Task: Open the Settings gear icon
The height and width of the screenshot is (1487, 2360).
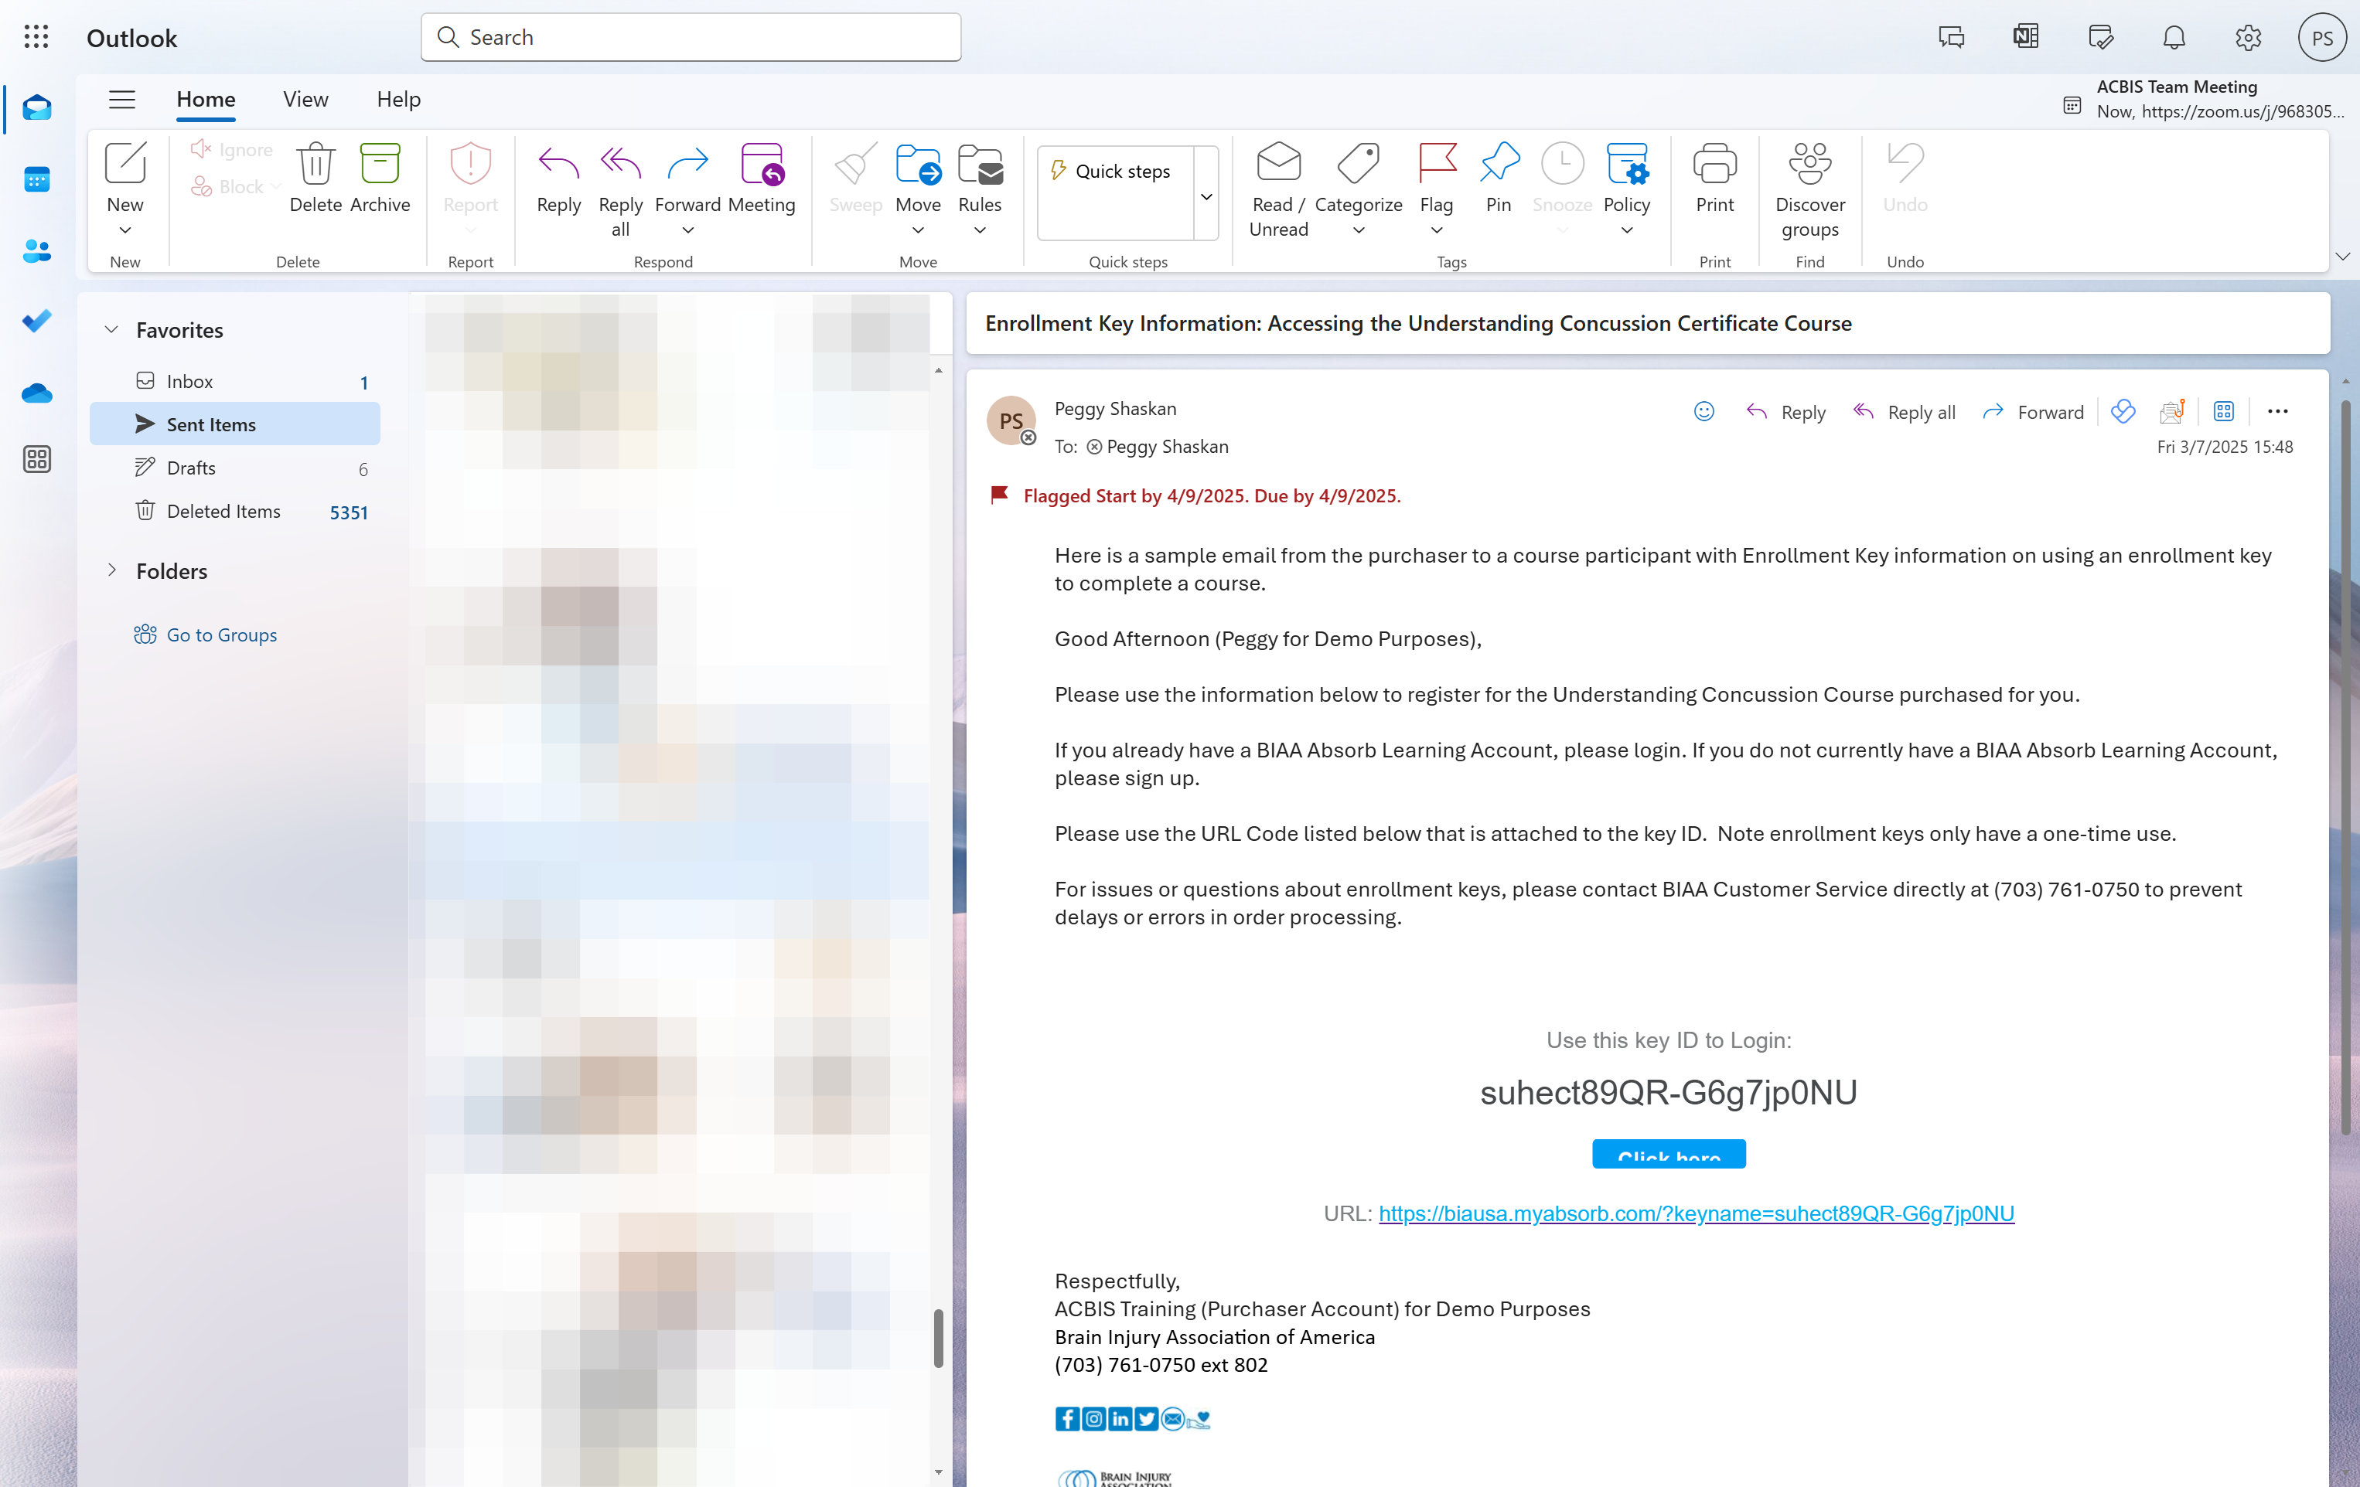Action: tap(2247, 37)
